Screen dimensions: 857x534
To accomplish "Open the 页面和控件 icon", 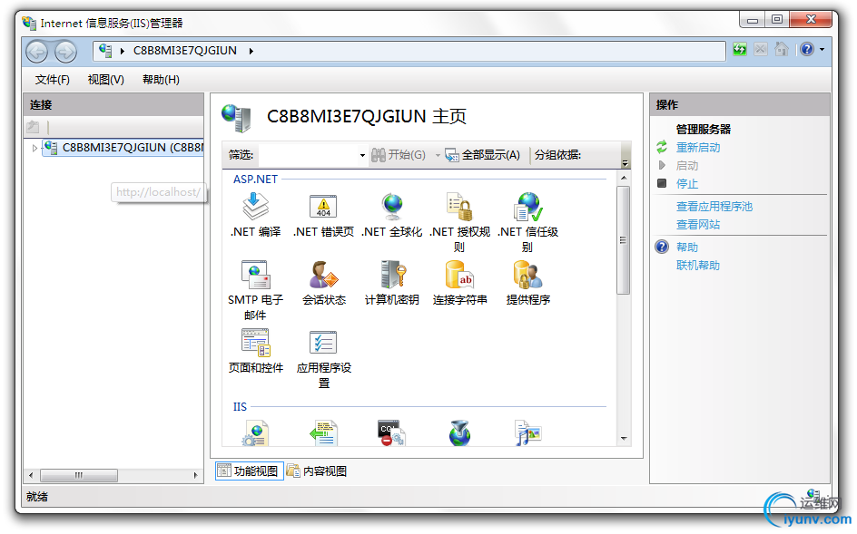I will pos(255,343).
